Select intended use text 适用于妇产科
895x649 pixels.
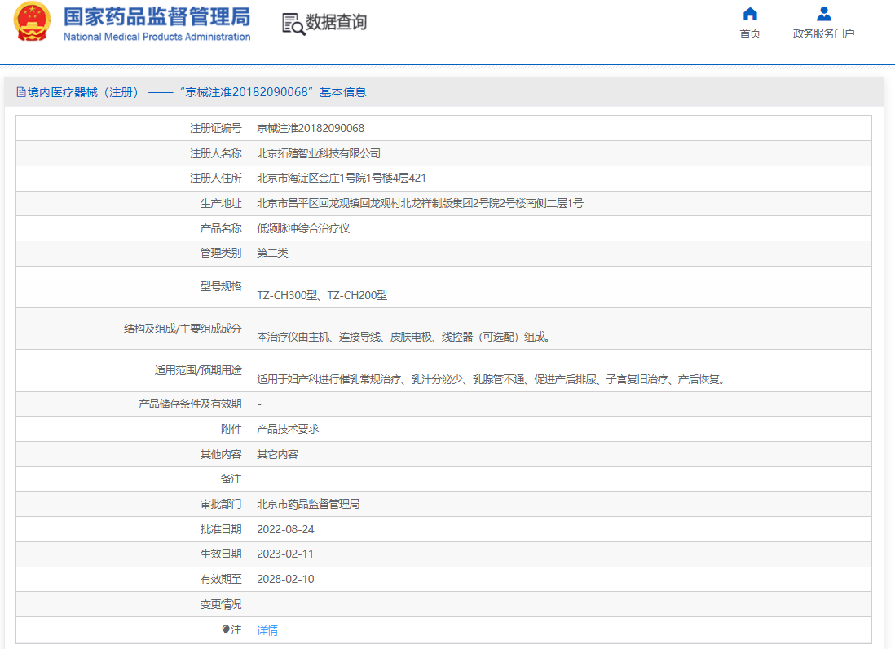[491, 379]
